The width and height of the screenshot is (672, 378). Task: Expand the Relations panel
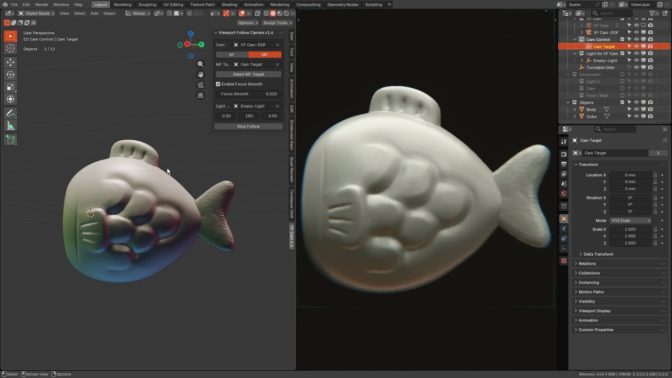click(587, 264)
